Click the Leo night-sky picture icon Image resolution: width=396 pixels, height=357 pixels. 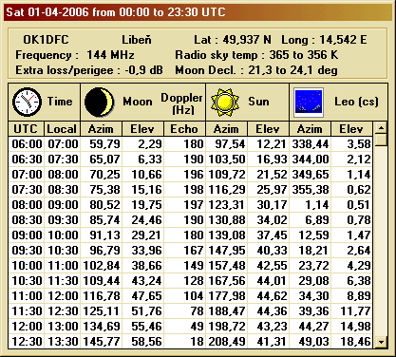tap(309, 102)
